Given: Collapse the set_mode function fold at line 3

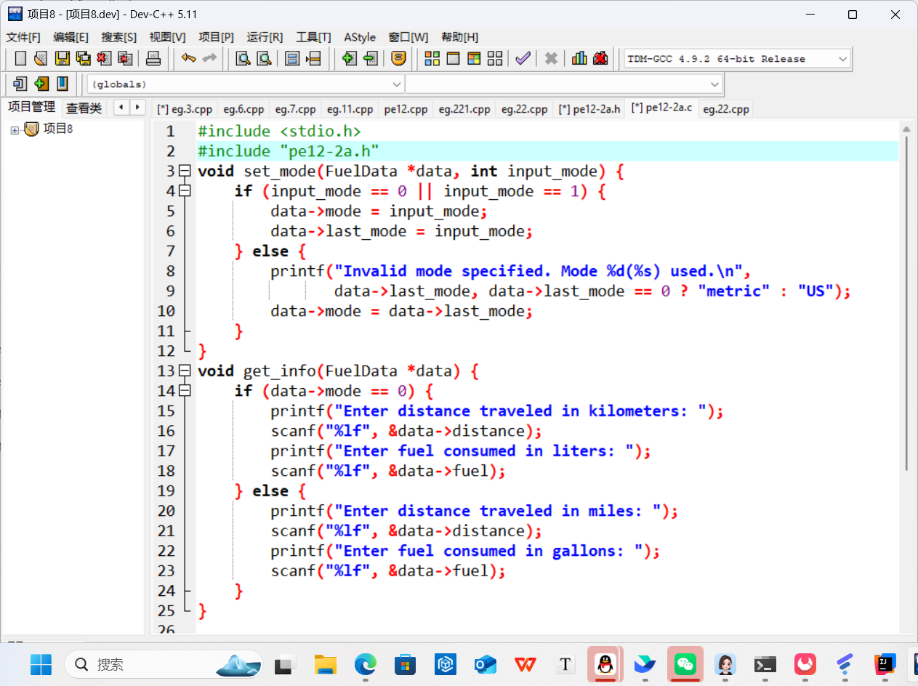Looking at the screenshot, I should tap(185, 171).
